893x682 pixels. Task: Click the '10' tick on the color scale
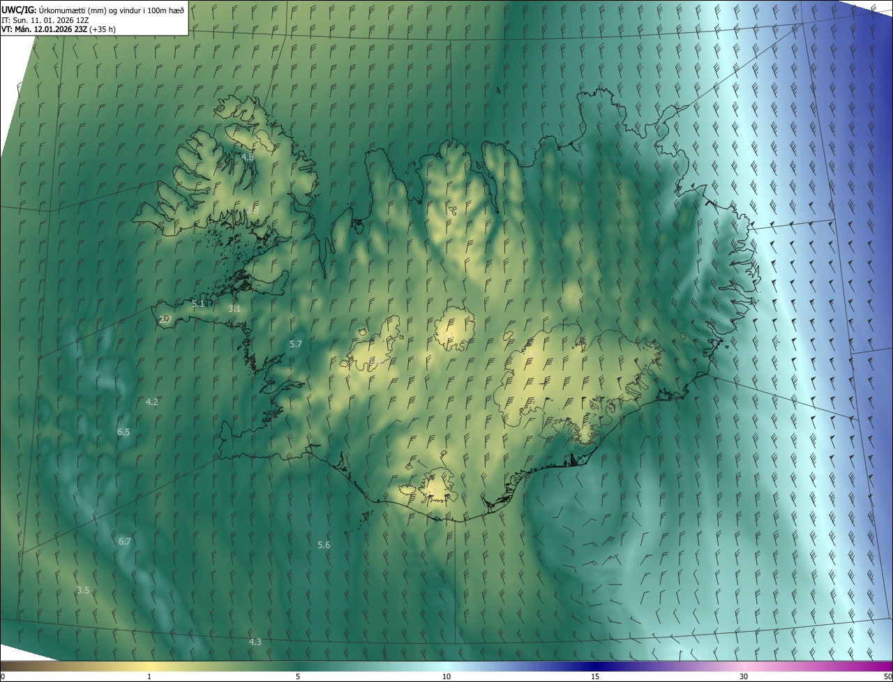(446, 677)
